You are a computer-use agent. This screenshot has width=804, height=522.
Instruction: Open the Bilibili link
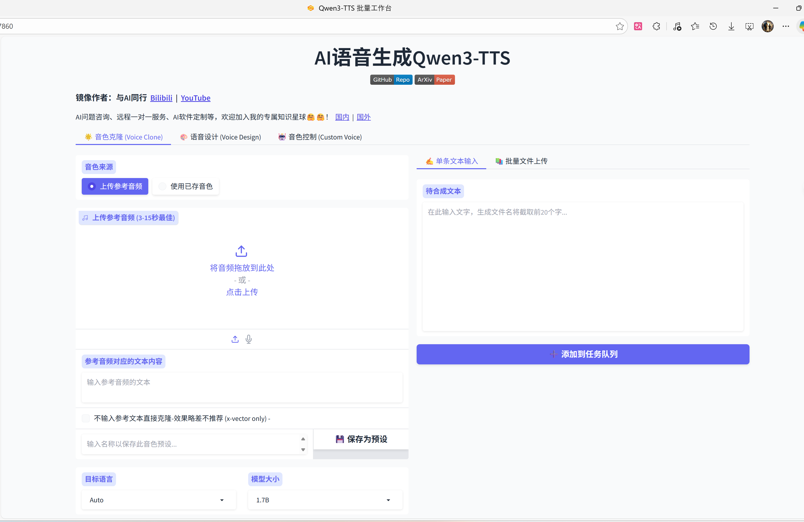[161, 98]
